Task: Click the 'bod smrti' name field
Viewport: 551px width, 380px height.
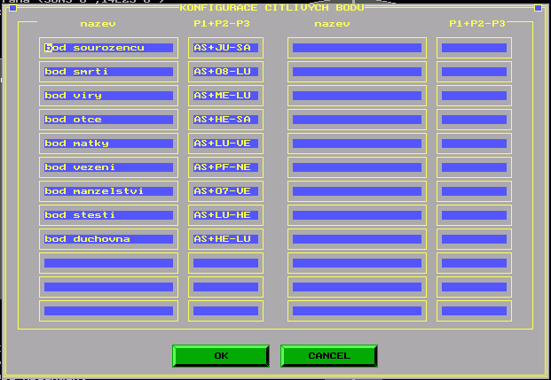Action: pos(108,72)
